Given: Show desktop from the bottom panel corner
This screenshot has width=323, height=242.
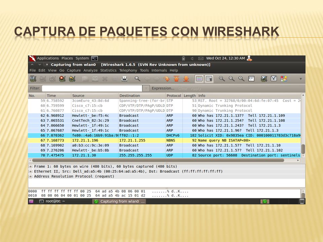Looking at the screenshot, I should [31, 201].
